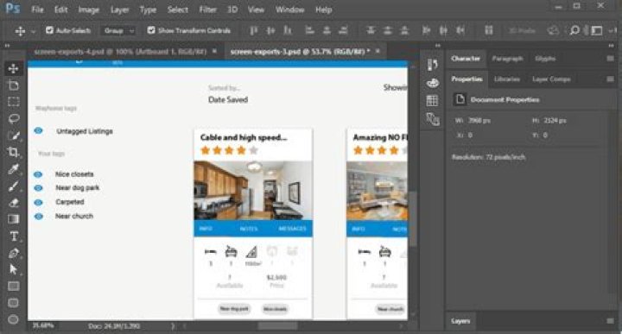
Task: Open the Layers panel menu
Action: (x=611, y=321)
